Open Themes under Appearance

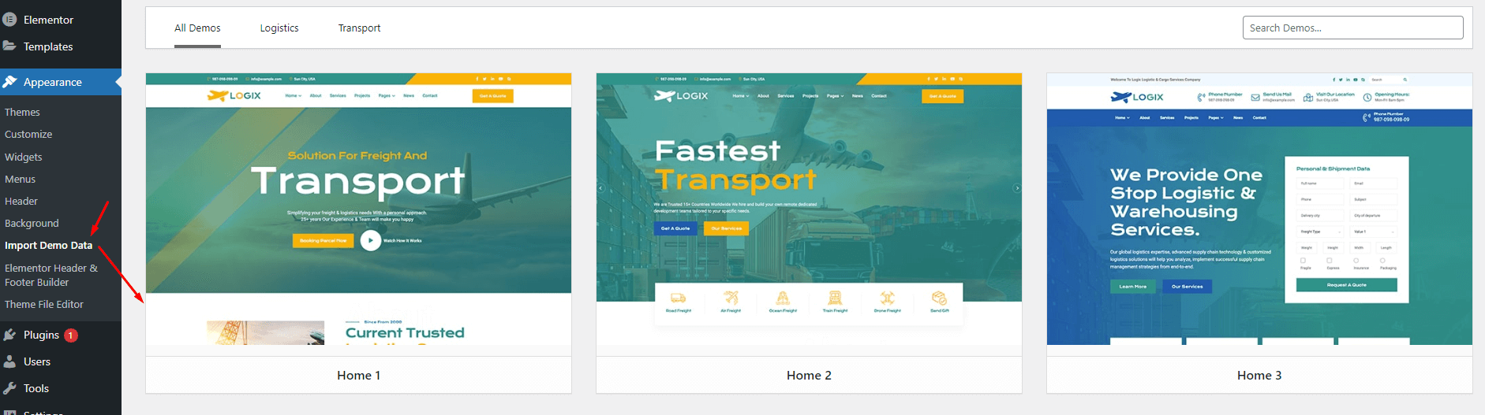pyautogui.click(x=22, y=112)
